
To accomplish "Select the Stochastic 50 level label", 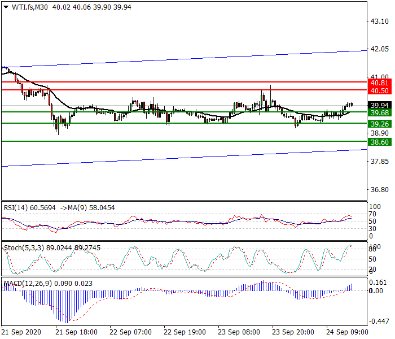I will tap(372, 259).
